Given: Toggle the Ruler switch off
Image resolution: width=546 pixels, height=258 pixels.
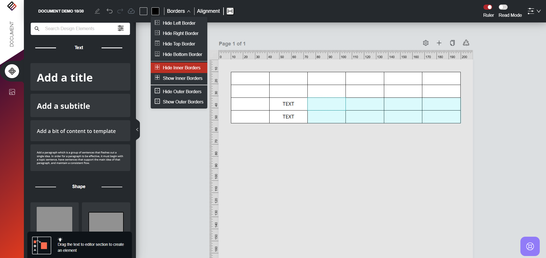Looking at the screenshot, I should 488,7.
